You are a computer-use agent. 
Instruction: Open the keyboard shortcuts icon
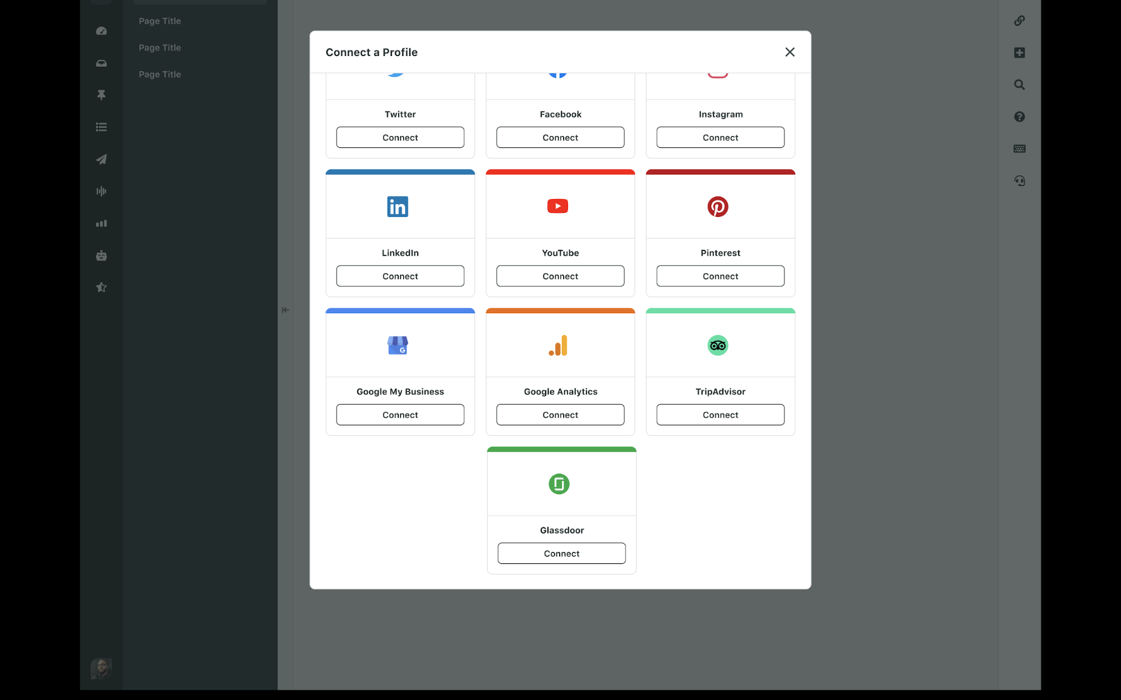(x=1019, y=149)
